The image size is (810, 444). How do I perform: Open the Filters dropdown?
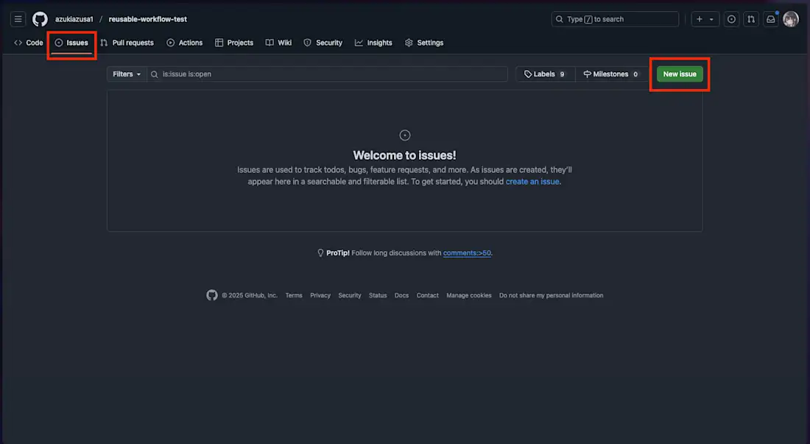125,74
